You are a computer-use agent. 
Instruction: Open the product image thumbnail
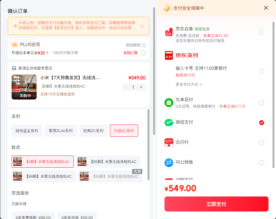(x=24, y=87)
